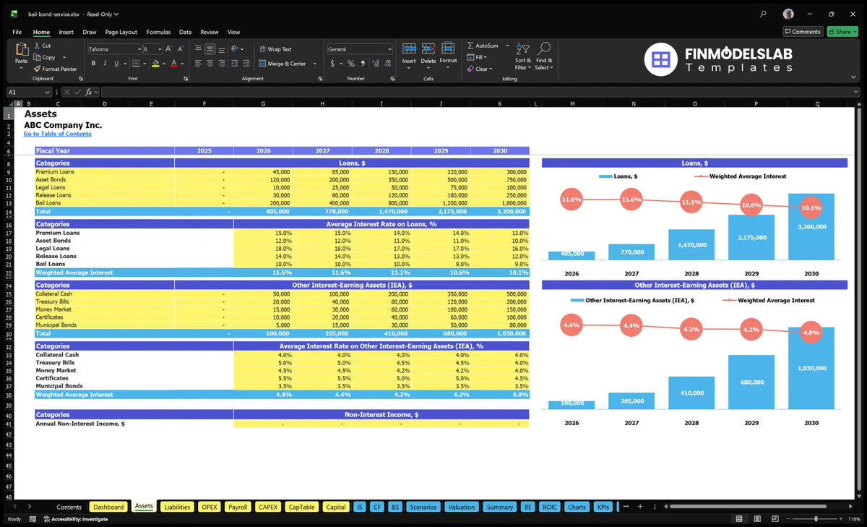The height and width of the screenshot is (527, 867).
Task: Click the Delete cells icon
Action: pos(428,48)
